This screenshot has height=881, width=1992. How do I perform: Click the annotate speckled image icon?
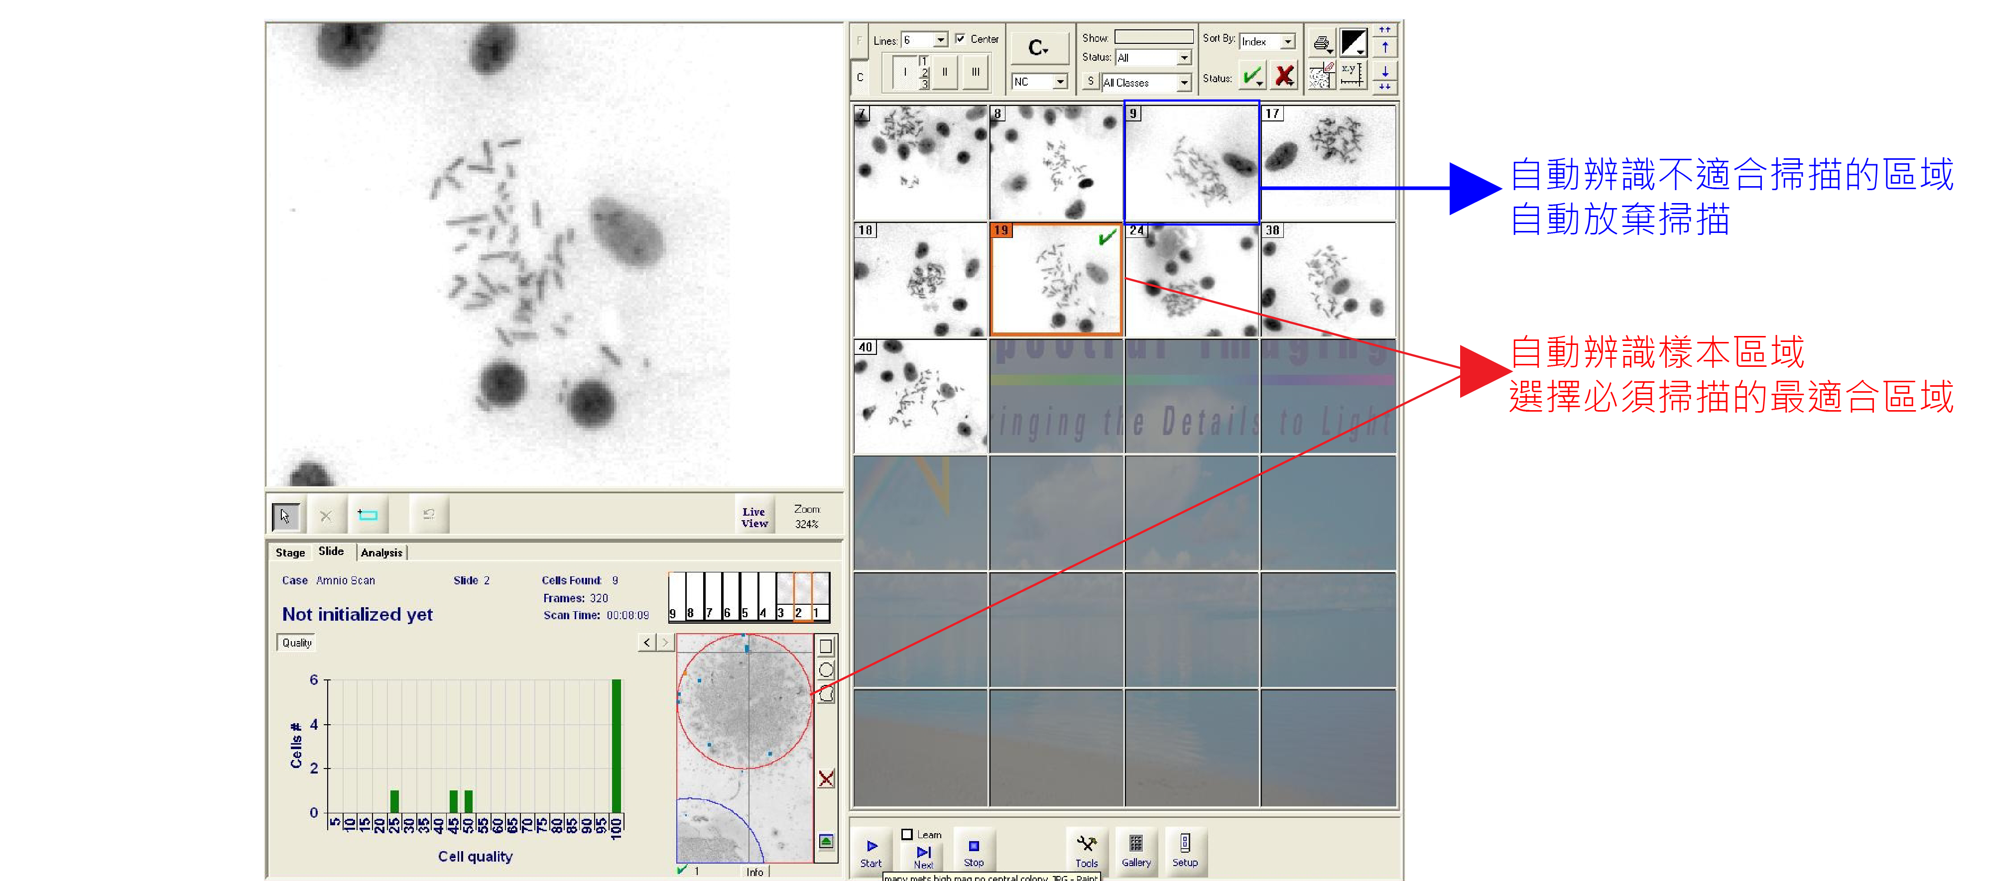point(1322,75)
